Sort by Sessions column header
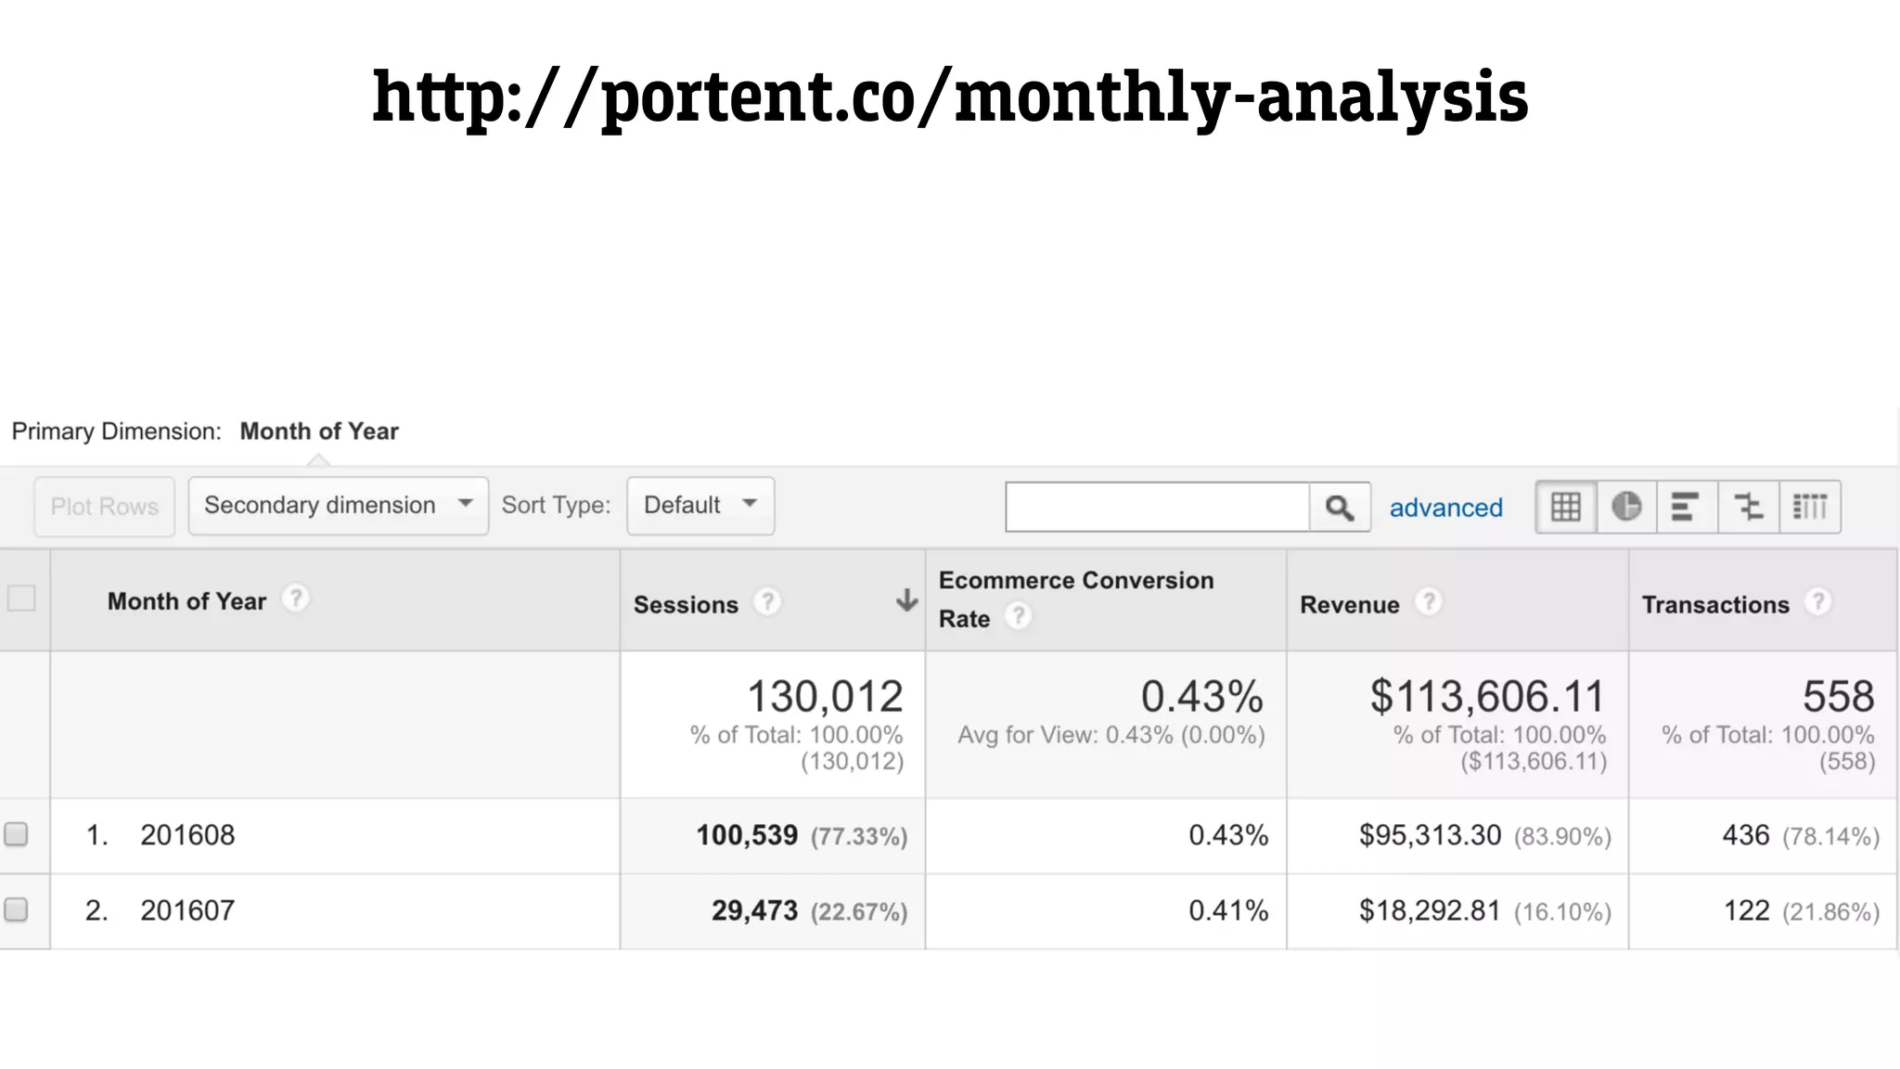 [686, 605]
